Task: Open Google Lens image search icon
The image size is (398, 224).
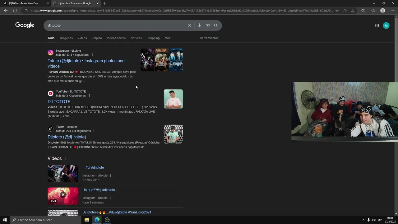Action: [x=208, y=26]
